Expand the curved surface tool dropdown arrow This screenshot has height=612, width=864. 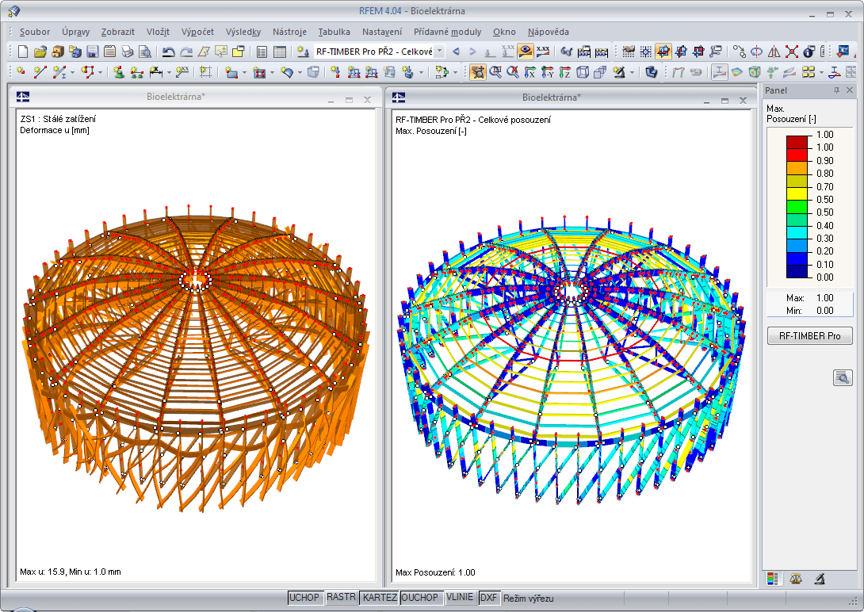coord(299,72)
